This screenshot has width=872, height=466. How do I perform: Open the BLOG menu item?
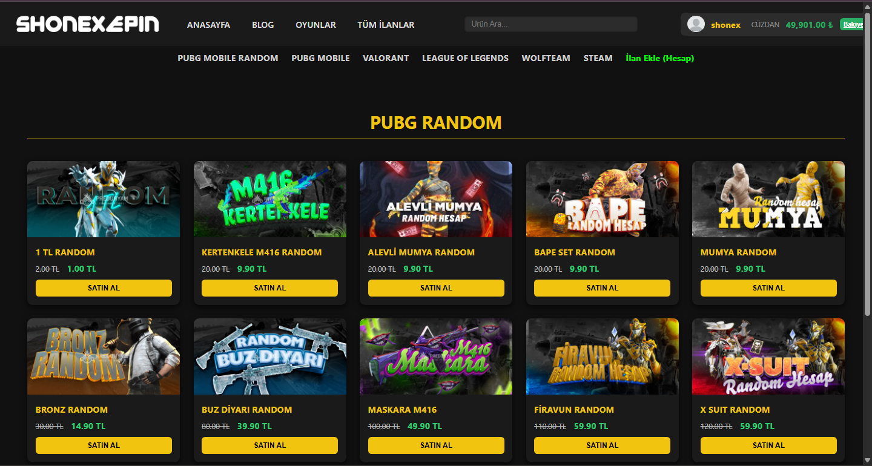point(263,25)
